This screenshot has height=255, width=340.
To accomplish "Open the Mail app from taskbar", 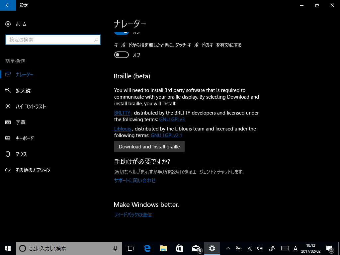I will tap(196, 248).
